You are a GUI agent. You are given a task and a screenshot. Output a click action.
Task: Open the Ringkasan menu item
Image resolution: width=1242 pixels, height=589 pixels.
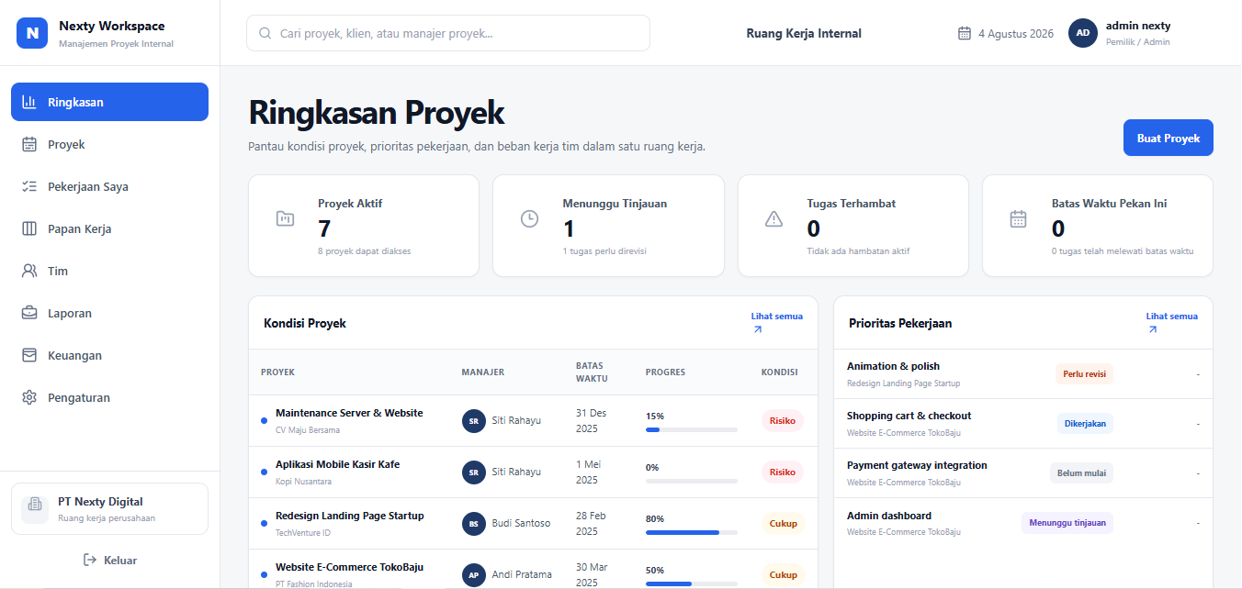[109, 102]
